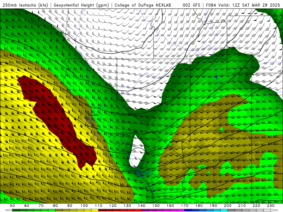Click the legend value 60
Viewport: 283px width, 212px height.
27,206
